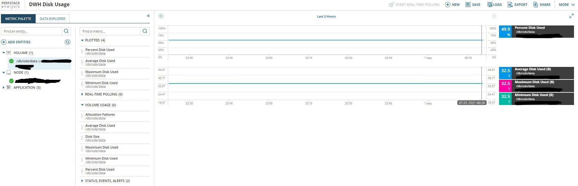
Task: Click the PerfStack analysis logo
Action: [x=11, y=5]
